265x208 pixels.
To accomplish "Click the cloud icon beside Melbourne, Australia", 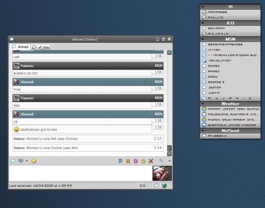I will tap(204, 114).
